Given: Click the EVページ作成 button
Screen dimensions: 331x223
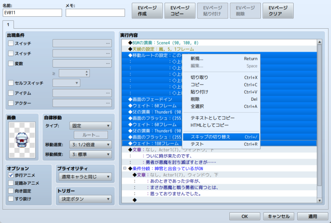Looking at the screenshot, I should pyautogui.click(x=147, y=10).
